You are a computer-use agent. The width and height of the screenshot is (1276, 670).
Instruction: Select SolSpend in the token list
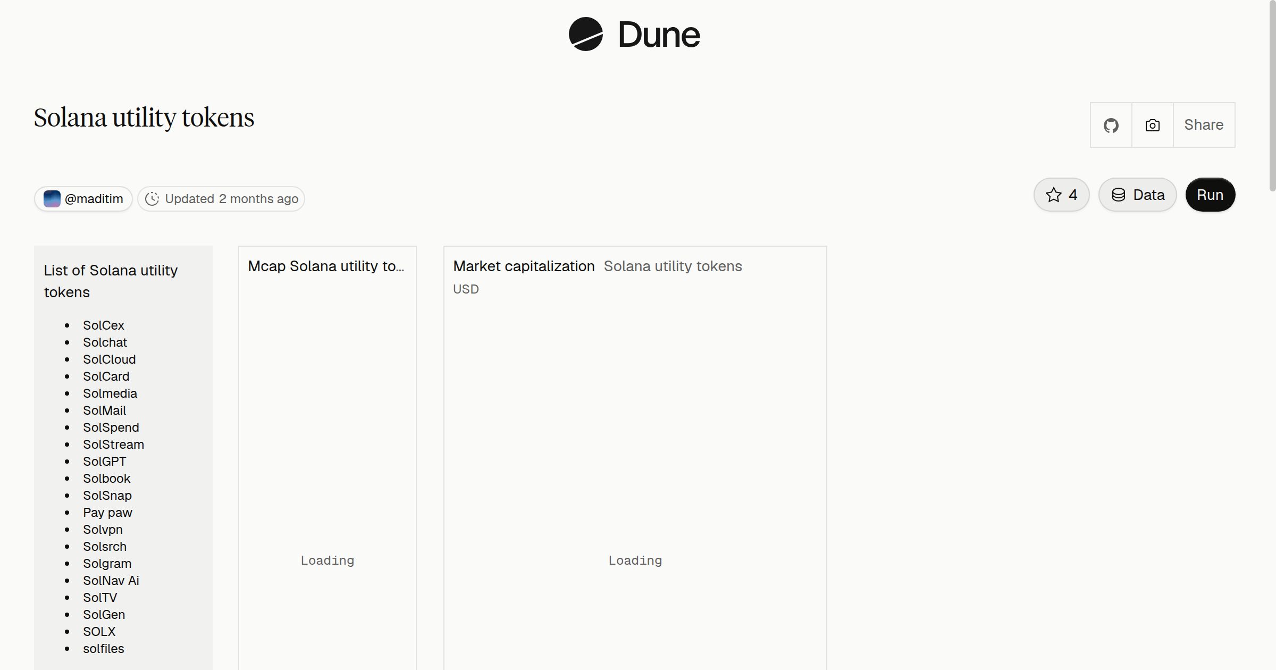111,428
